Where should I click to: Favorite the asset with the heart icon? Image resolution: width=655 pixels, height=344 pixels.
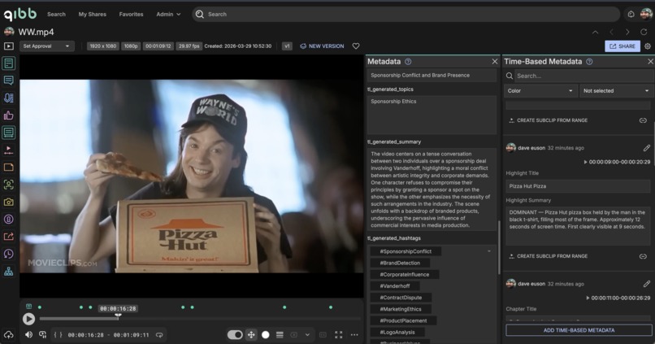pyautogui.click(x=356, y=46)
